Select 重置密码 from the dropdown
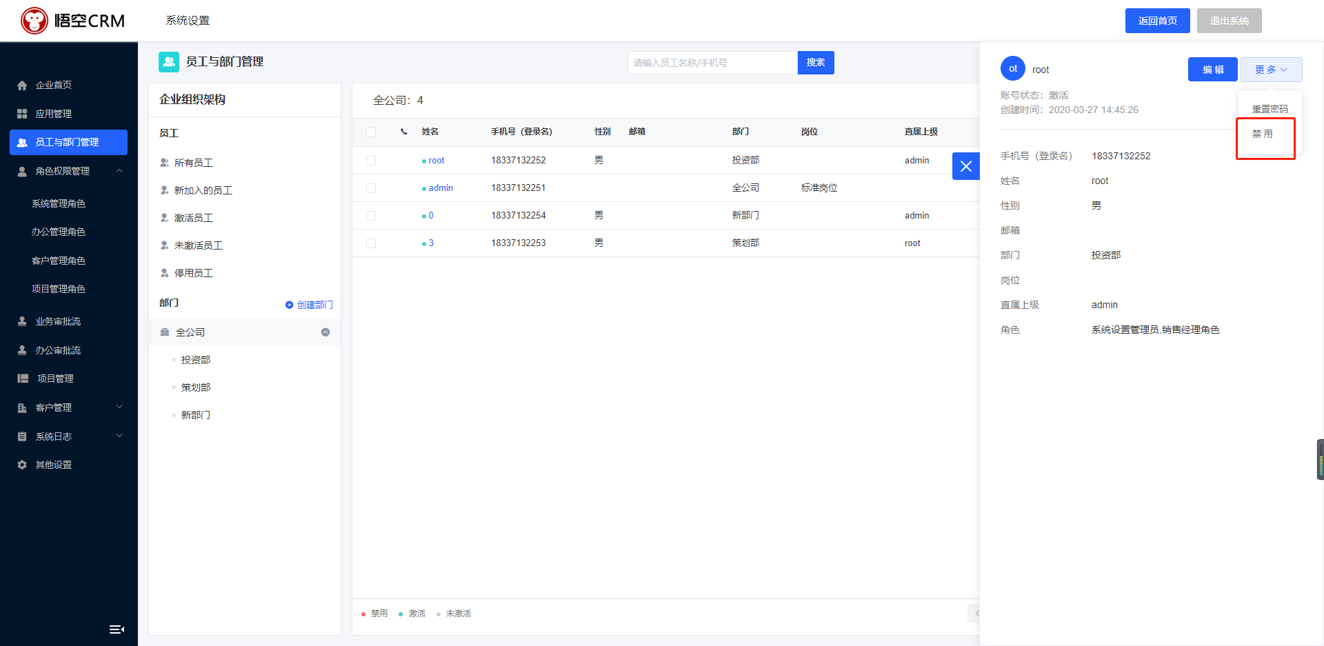This screenshot has width=1324, height=646. click(1270, 109)
